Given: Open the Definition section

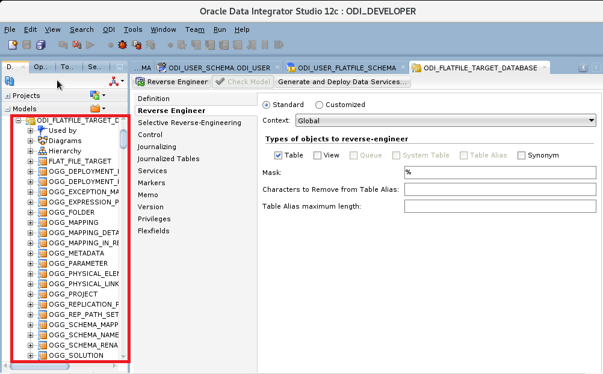Looking at the screenshot, I should (x=154, y=99).
